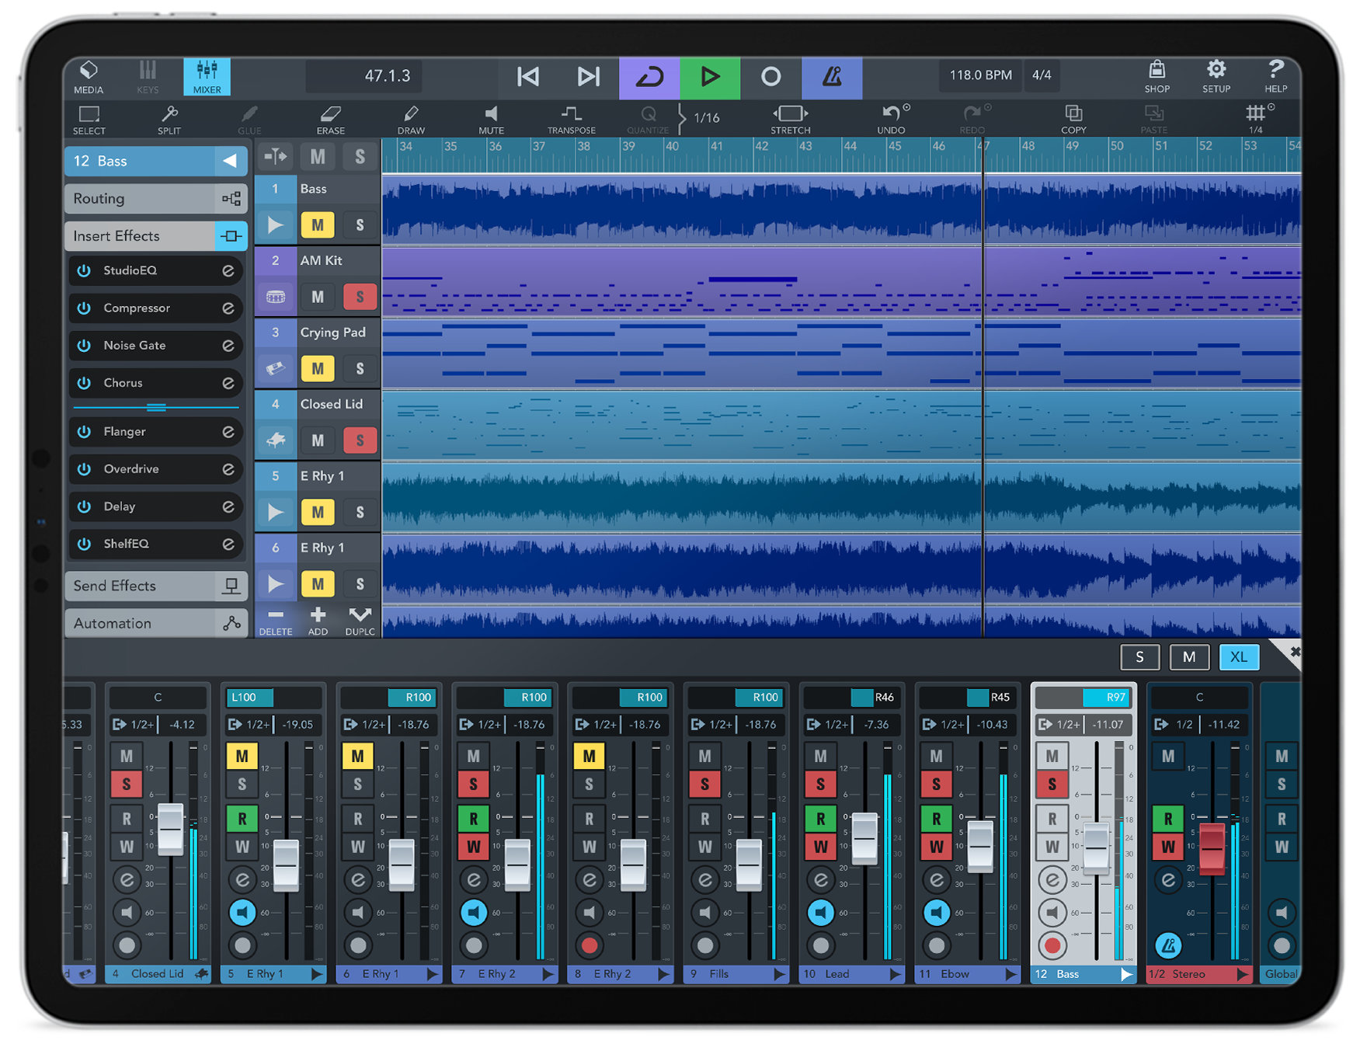1367x1051 pixels.
Task: Tap the 118.0 BPM tempo display
Action: (980, 75)
